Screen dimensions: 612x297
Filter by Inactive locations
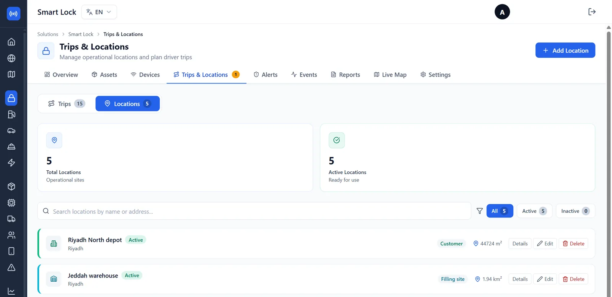[575, 211]
